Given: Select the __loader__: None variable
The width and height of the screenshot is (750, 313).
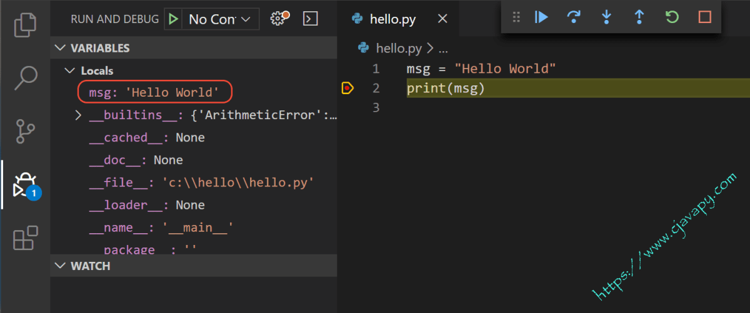Looking at the screenshot, I should coord(146,205).
